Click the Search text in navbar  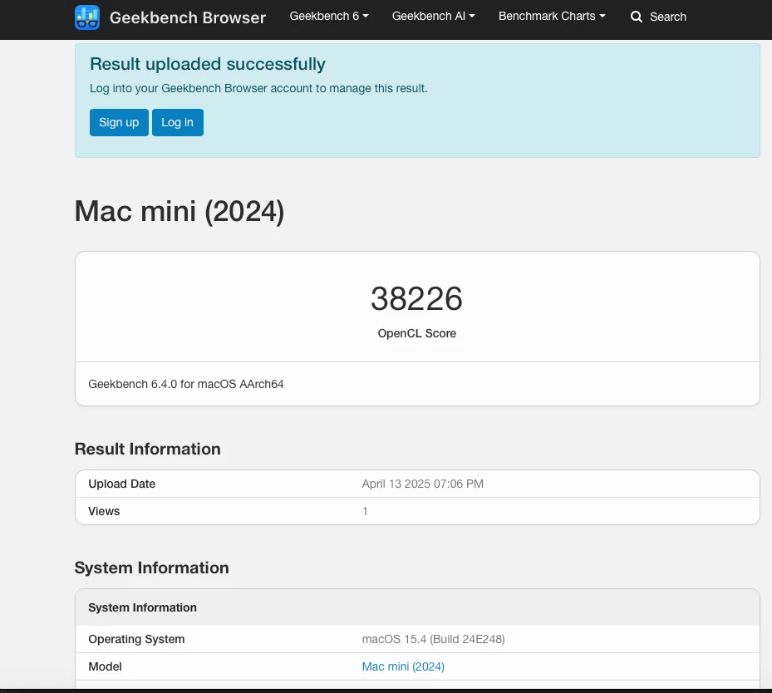click(667, 17)
